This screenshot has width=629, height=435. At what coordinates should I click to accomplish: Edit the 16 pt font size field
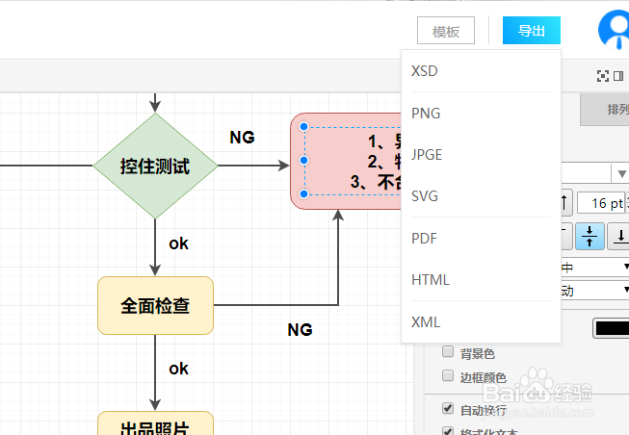(601, 203)
